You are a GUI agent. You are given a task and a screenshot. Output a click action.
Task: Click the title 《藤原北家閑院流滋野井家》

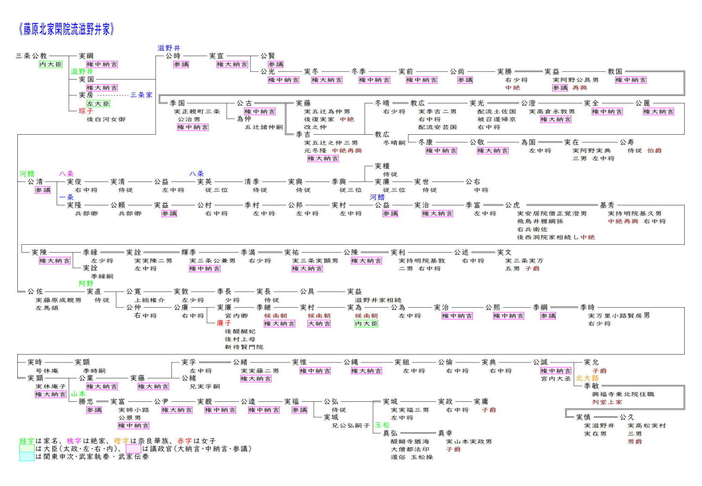pos(66,29)
